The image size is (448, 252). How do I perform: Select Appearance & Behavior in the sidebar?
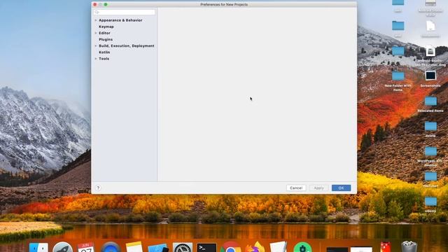[x=120, y=20]
